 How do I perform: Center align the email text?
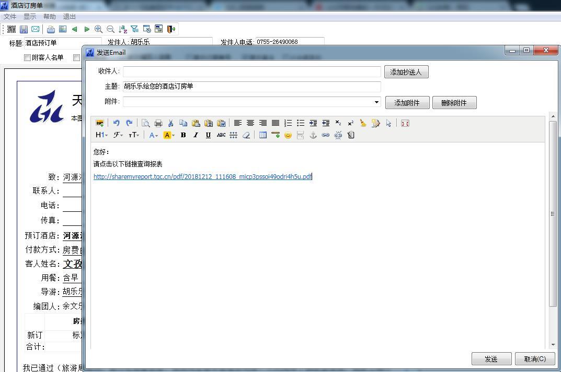[250, 123]
